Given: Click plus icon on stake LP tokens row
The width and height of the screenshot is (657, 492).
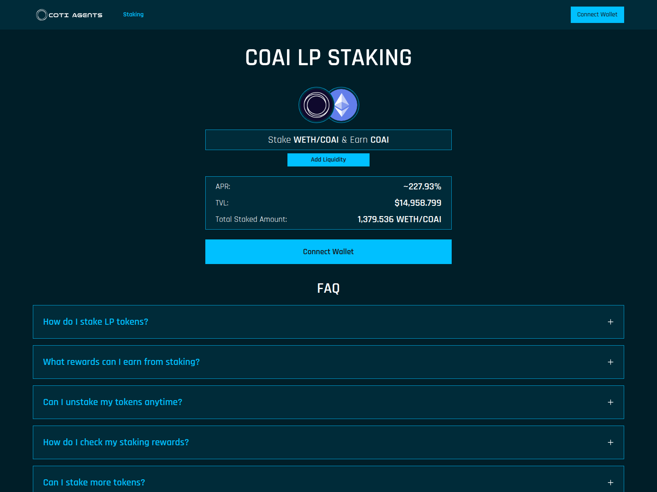Looking at the screenshot, I should click(611, 322).
